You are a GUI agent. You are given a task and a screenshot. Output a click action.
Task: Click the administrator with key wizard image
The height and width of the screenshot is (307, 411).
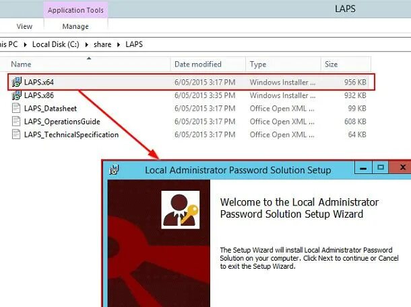point(181,210)
